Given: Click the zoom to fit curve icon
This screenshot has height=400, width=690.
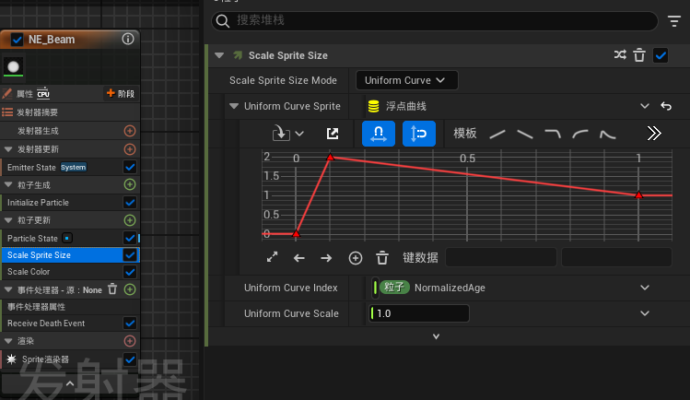Looking at the screenshot, I should (x=273, y=257).
